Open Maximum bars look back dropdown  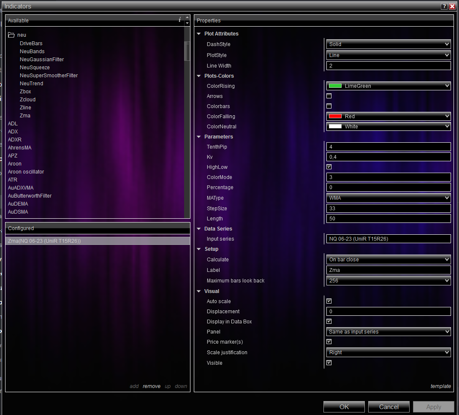pyautogui.click(x=388, y=281)
